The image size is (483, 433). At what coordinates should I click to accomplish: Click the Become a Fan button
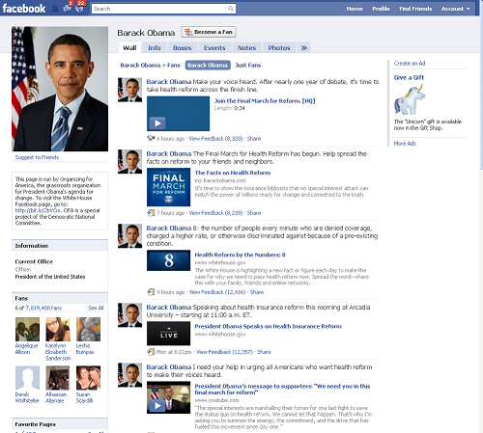click(x=209, y=32)
